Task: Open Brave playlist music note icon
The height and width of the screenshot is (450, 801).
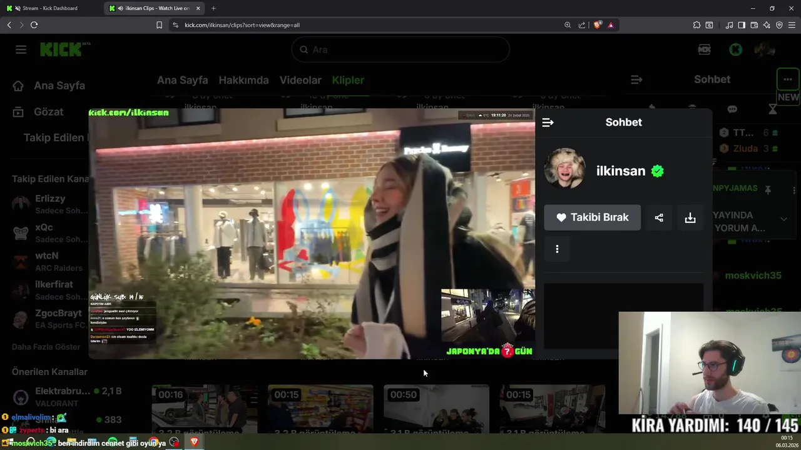Action: (729, 25)
